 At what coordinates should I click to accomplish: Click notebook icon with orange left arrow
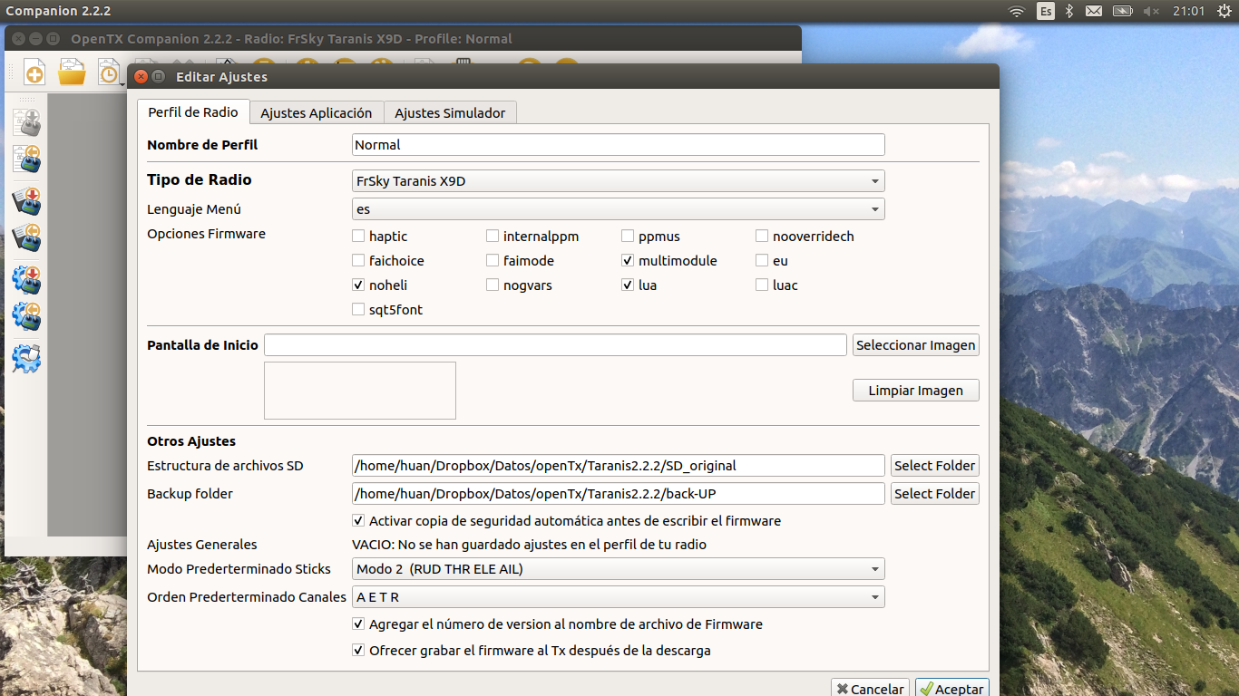pyautogui.click(x=26, y=238)
